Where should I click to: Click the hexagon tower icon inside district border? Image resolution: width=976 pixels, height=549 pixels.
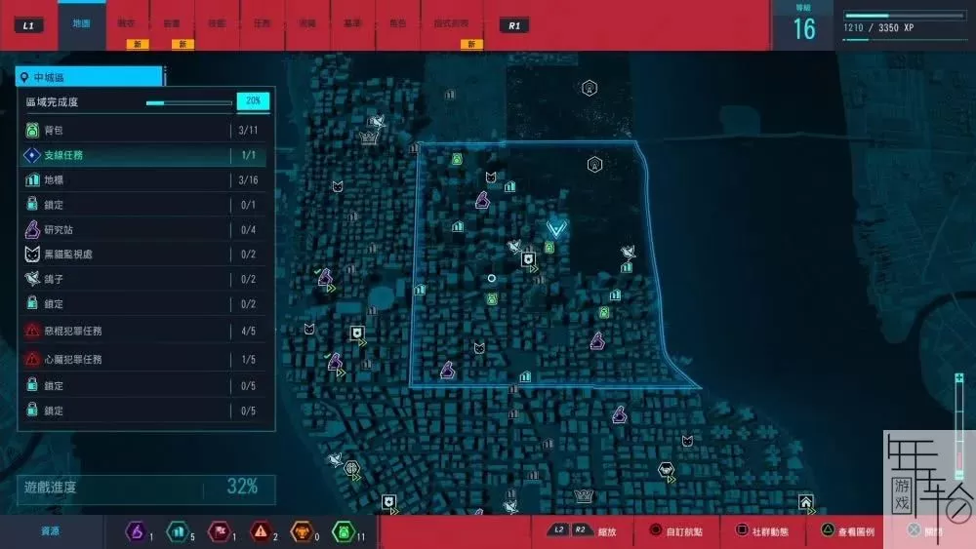point(593,164)
